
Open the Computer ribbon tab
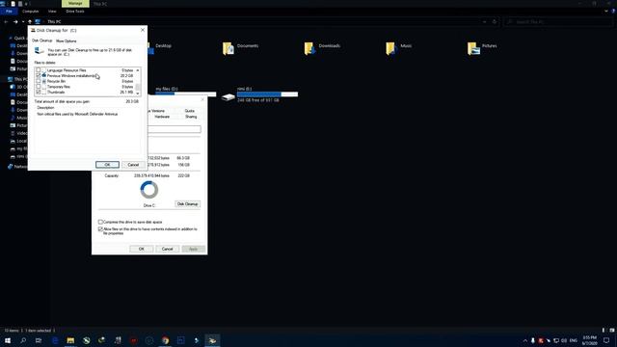31,12
